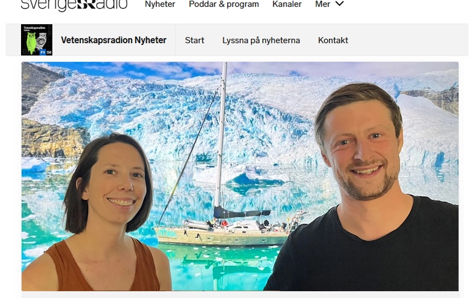Open the Mer menu label

[323, 4]
